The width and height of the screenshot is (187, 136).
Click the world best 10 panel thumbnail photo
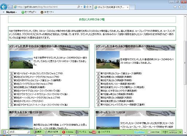pyautogui.click(x=21, y=60)
